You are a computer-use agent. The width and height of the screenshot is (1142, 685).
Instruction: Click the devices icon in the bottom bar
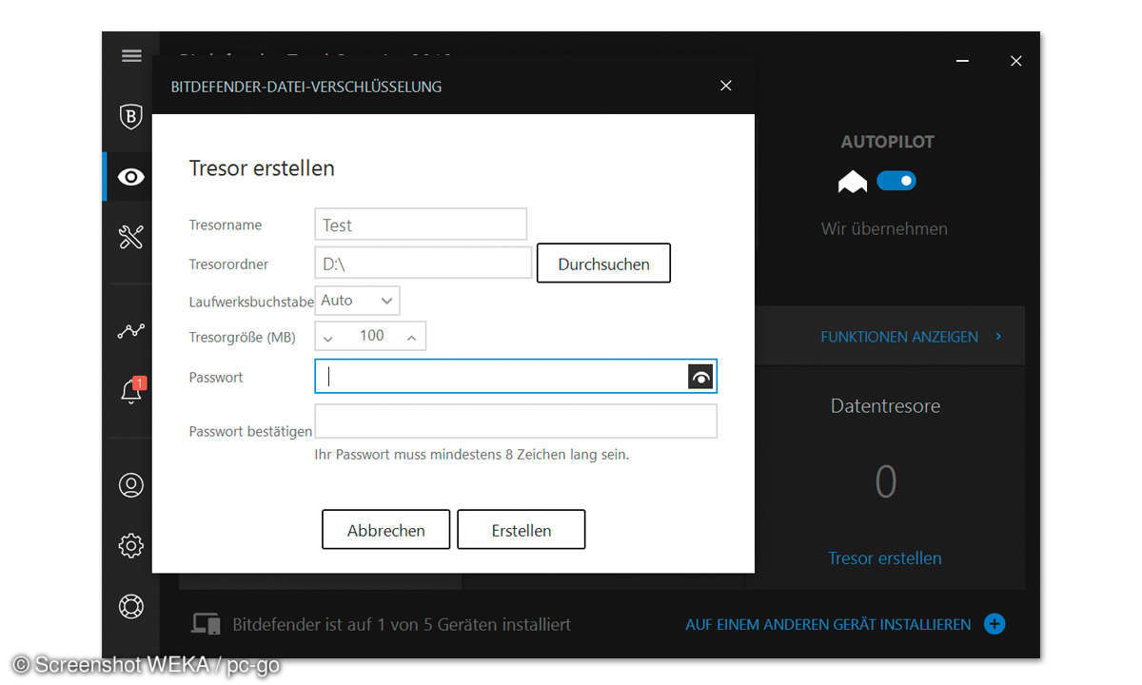pyautogui.click(x=206, y=624)
